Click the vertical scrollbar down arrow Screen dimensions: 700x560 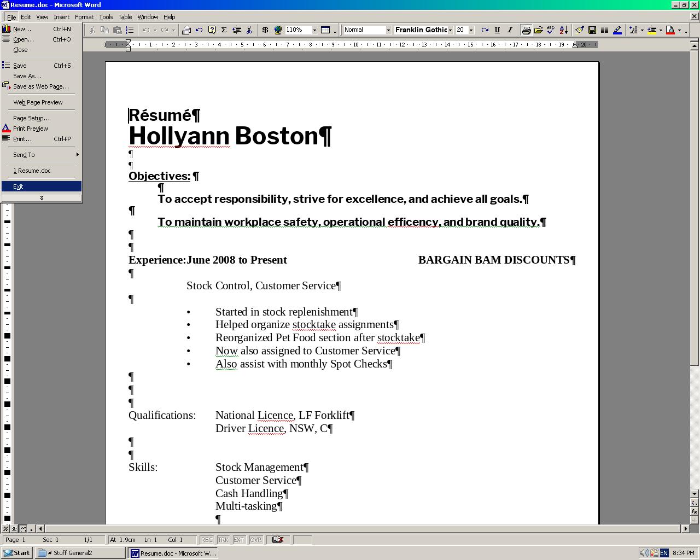pos(695,493)
